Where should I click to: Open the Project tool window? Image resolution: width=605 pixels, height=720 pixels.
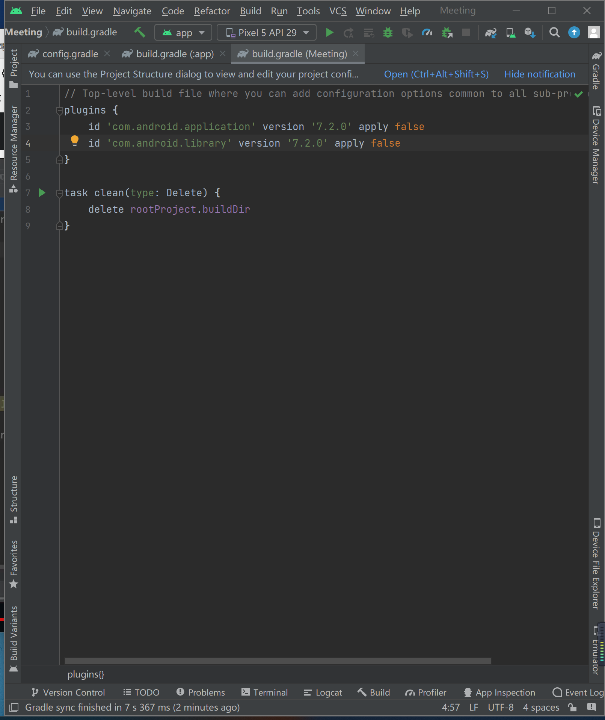click(x=14, y=68)
